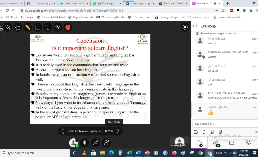The image size is (258, 157).
Task: Click Ahmed Al-Kh participant thumbnail
Action: point(179,142)
